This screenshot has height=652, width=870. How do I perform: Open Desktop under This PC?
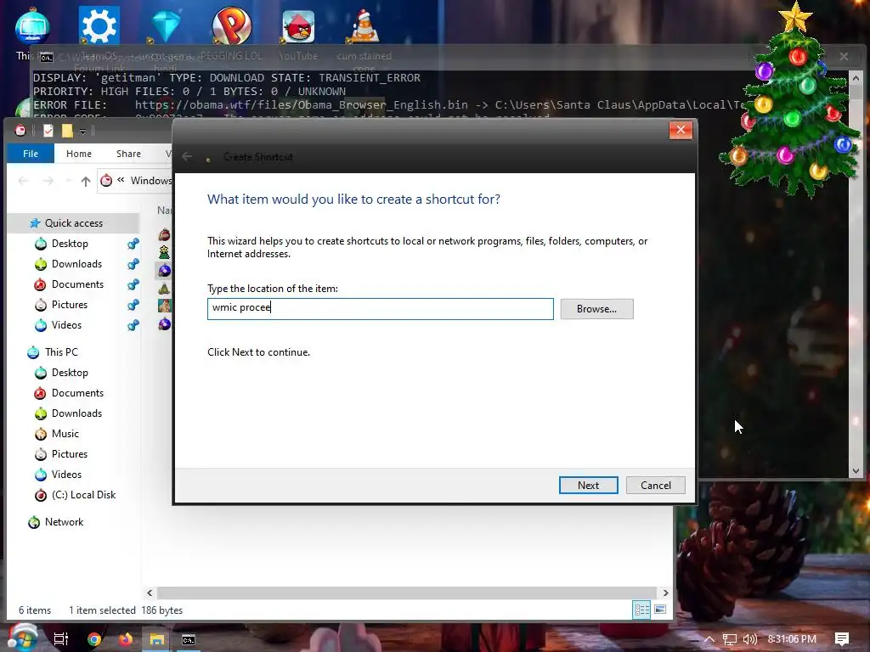70,373
